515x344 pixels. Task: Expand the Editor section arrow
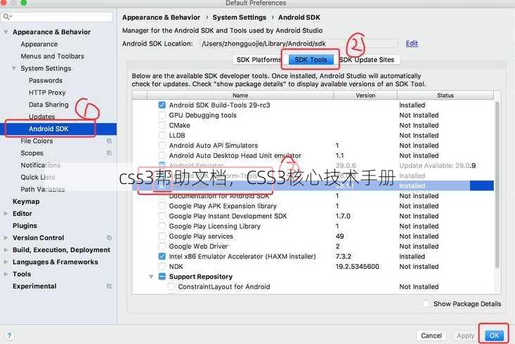(x=6, y=213)
